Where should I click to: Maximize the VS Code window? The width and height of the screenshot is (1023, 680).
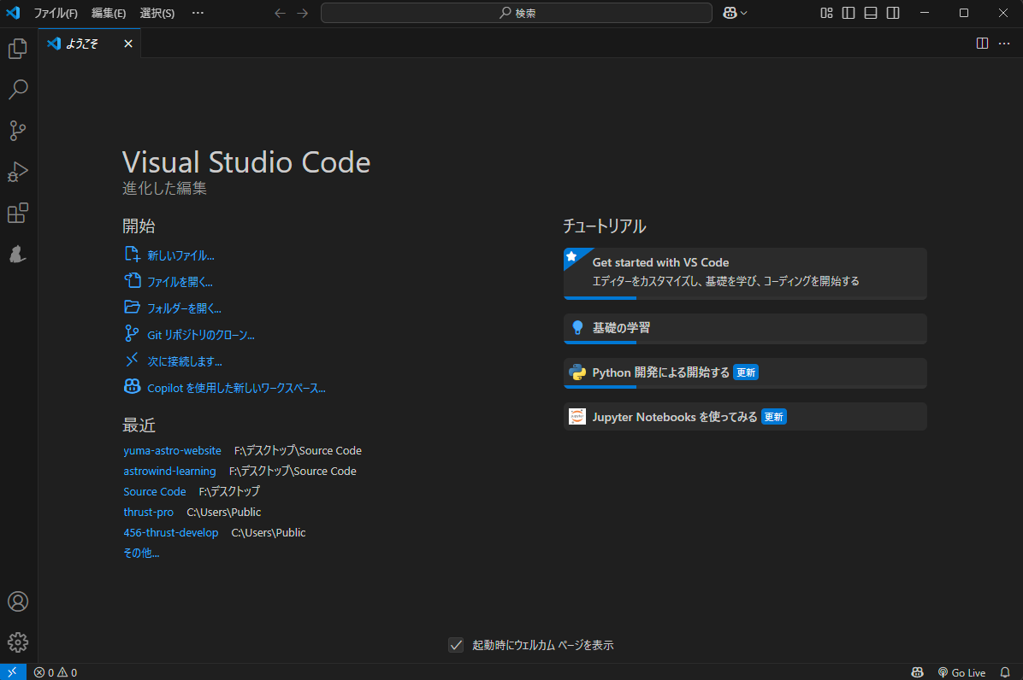tap(964, 13)
